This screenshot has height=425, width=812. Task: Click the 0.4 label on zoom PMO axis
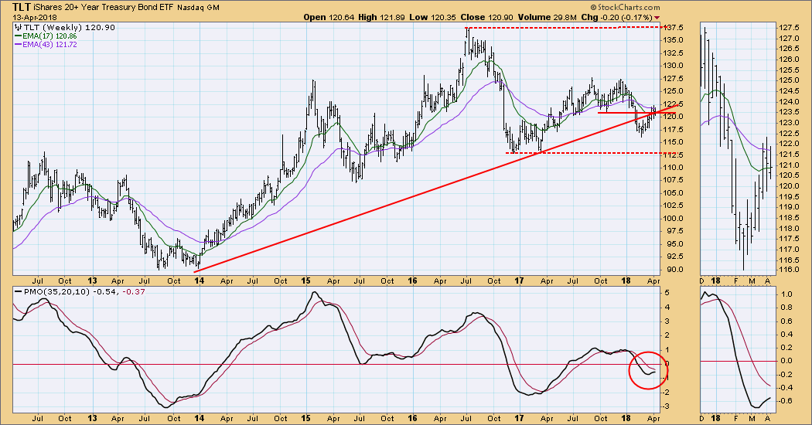(x=786, y=334)
